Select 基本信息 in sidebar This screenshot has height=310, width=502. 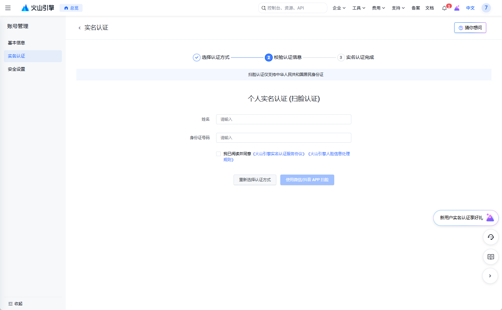[33, 43]
